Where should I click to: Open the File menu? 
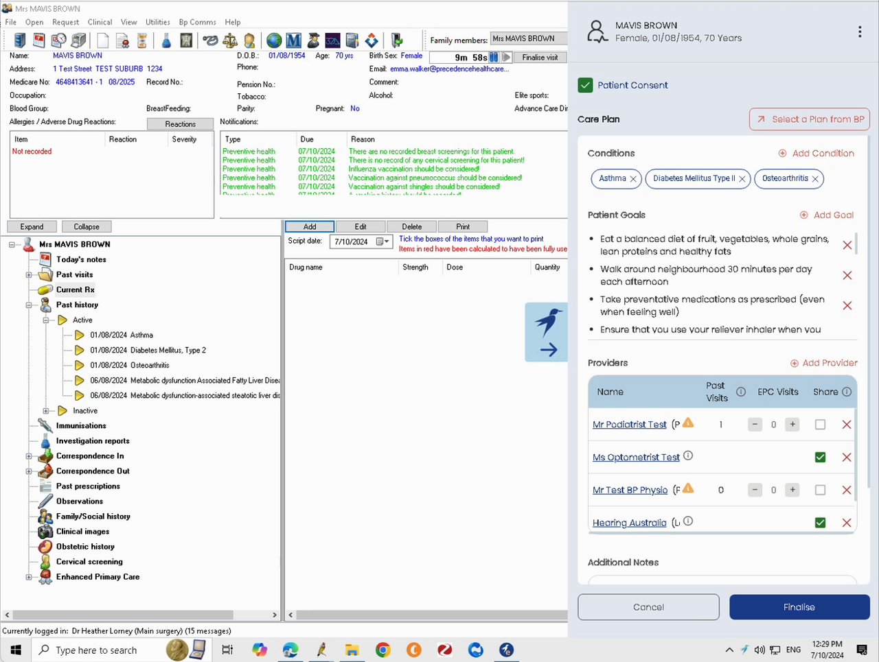tap(11, 22)
